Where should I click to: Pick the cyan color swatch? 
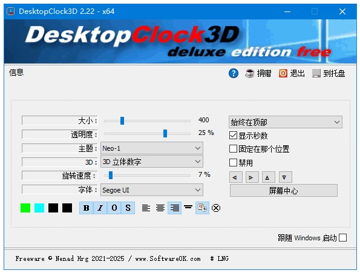click(39, 208)
